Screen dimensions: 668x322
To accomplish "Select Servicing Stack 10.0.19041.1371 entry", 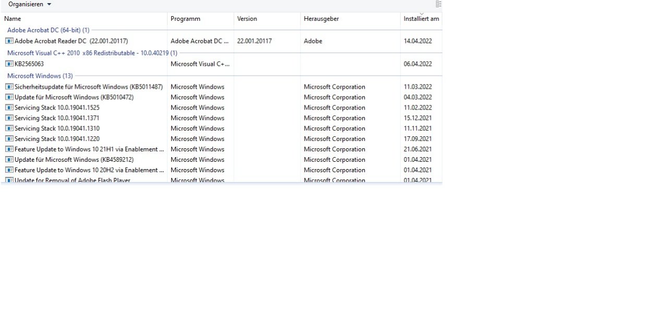I will pyautogui.click(x=57, y=118).
